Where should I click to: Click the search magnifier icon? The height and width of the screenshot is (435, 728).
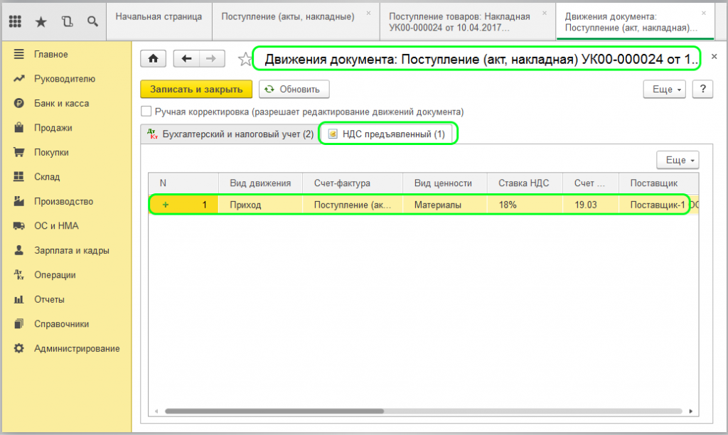point(92,21)
